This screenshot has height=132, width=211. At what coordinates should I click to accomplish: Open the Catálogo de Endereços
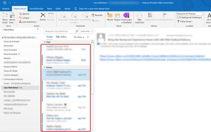point(189,18)
